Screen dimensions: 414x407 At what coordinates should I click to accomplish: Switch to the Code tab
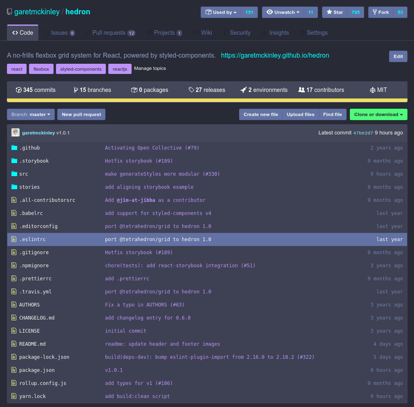coord(23,33)
